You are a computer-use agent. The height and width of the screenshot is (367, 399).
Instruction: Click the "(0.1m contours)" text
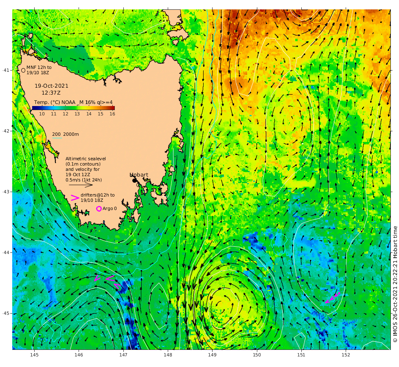pos(83,164)
